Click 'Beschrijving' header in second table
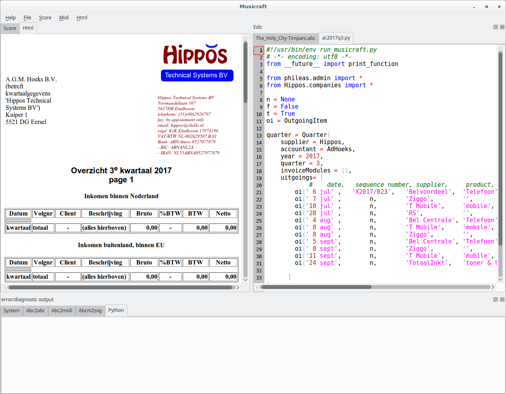Screen dimensions: 506x394 pyautogui.click(x=106, y=263)
